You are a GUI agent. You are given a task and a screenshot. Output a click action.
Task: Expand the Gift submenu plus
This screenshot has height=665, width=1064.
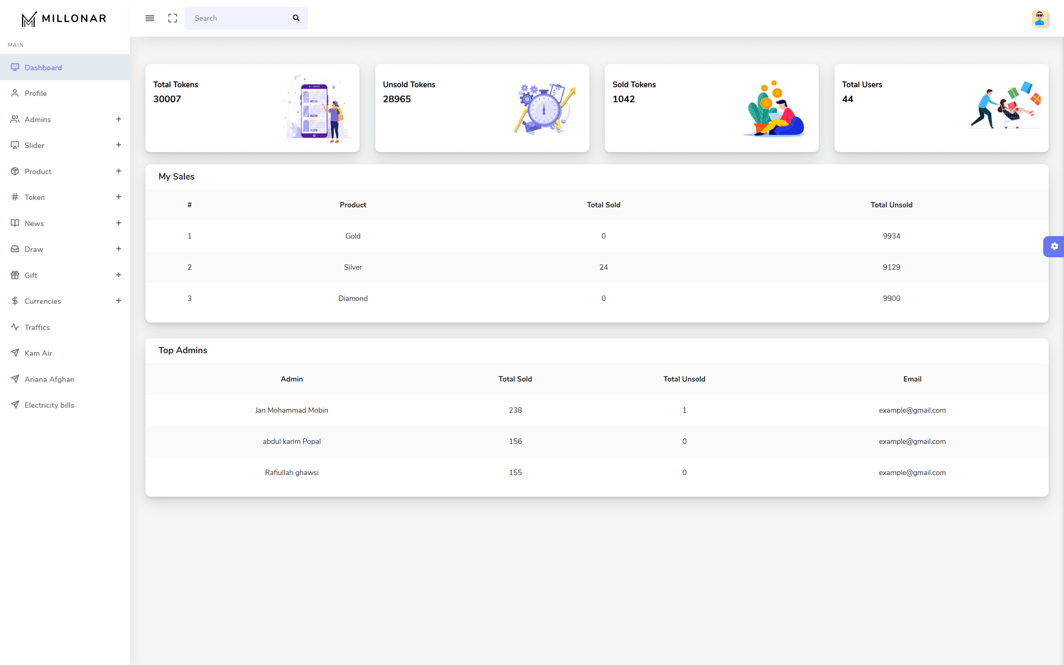118,275
